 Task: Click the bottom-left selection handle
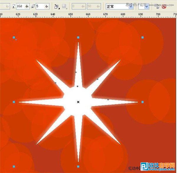point(14,166)
